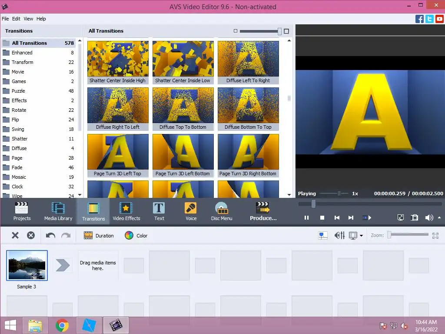The image size is (445, 334).
Task: Switch preview to full screen
Action: coord(400,217)
